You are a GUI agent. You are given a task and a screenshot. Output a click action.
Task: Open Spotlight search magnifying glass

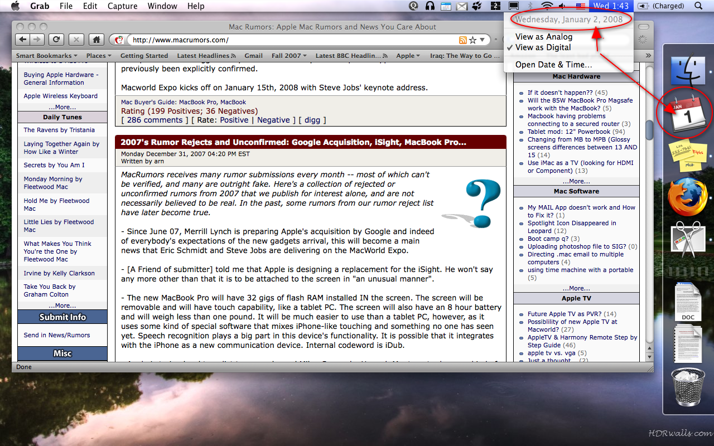click(699, 6)
